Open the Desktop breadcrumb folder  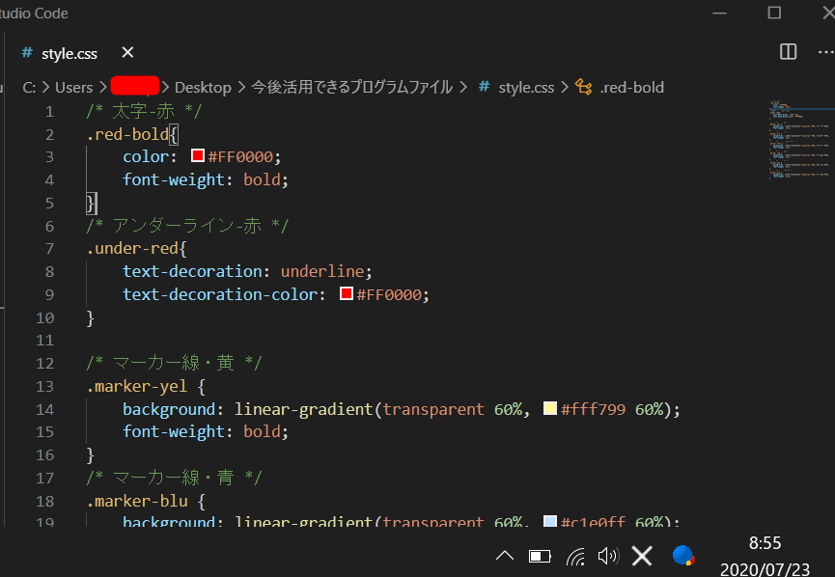coord(203,87)
